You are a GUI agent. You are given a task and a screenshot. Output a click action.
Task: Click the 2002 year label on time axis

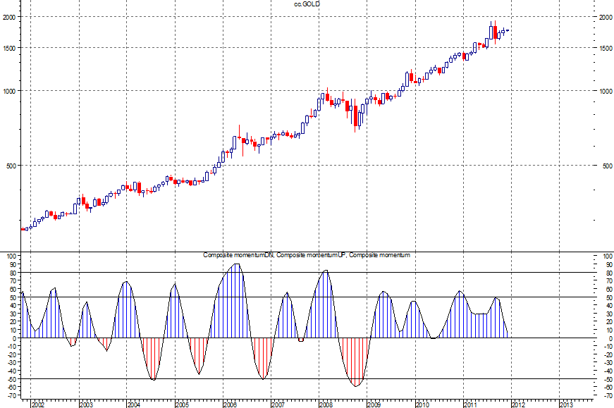(38, 404)
